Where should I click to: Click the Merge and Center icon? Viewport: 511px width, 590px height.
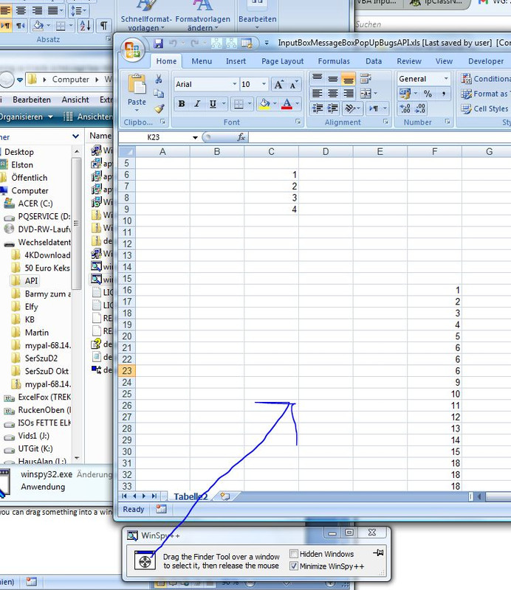click(x=366, y=94)
